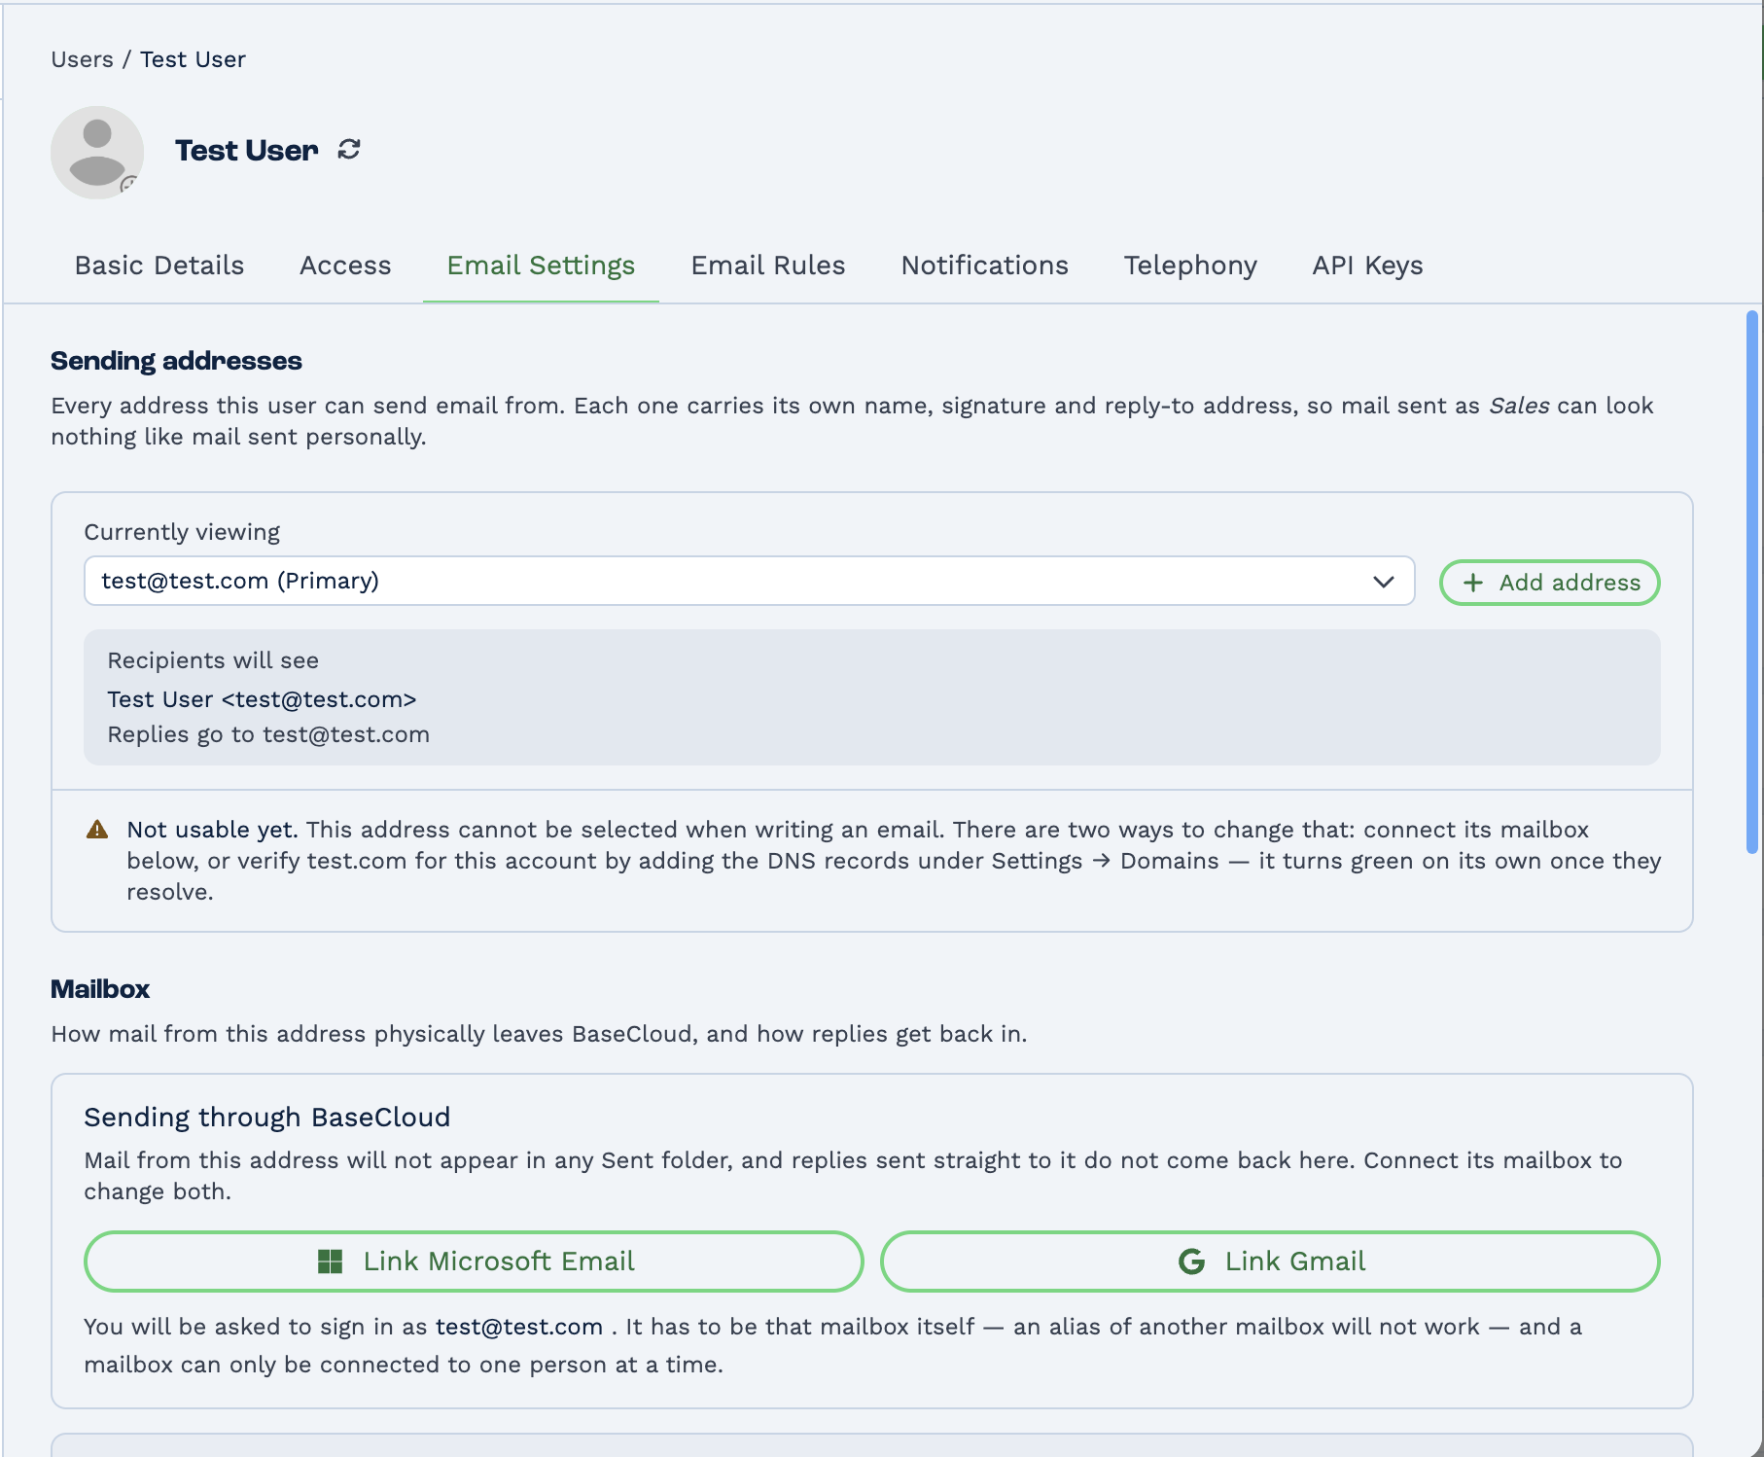Viewport: 1764px width, 1457px height.
Task: Click the 'Sending addresses' heading
Action: pos(176,361)
